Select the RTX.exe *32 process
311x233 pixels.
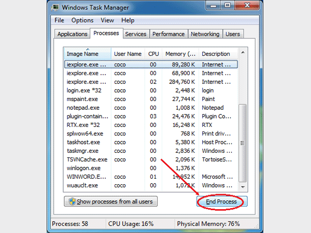[151, 125]
